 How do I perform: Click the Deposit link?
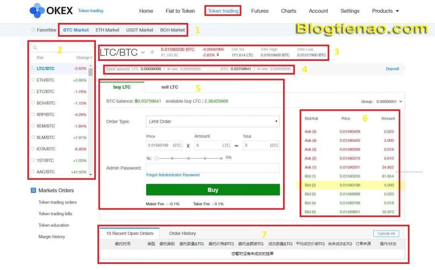(x=392, y=69)
